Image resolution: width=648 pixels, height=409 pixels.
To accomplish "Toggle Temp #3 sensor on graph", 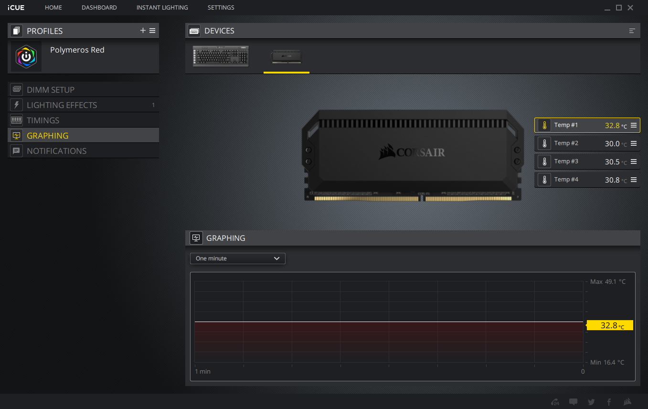I will (x=544, y=161).
